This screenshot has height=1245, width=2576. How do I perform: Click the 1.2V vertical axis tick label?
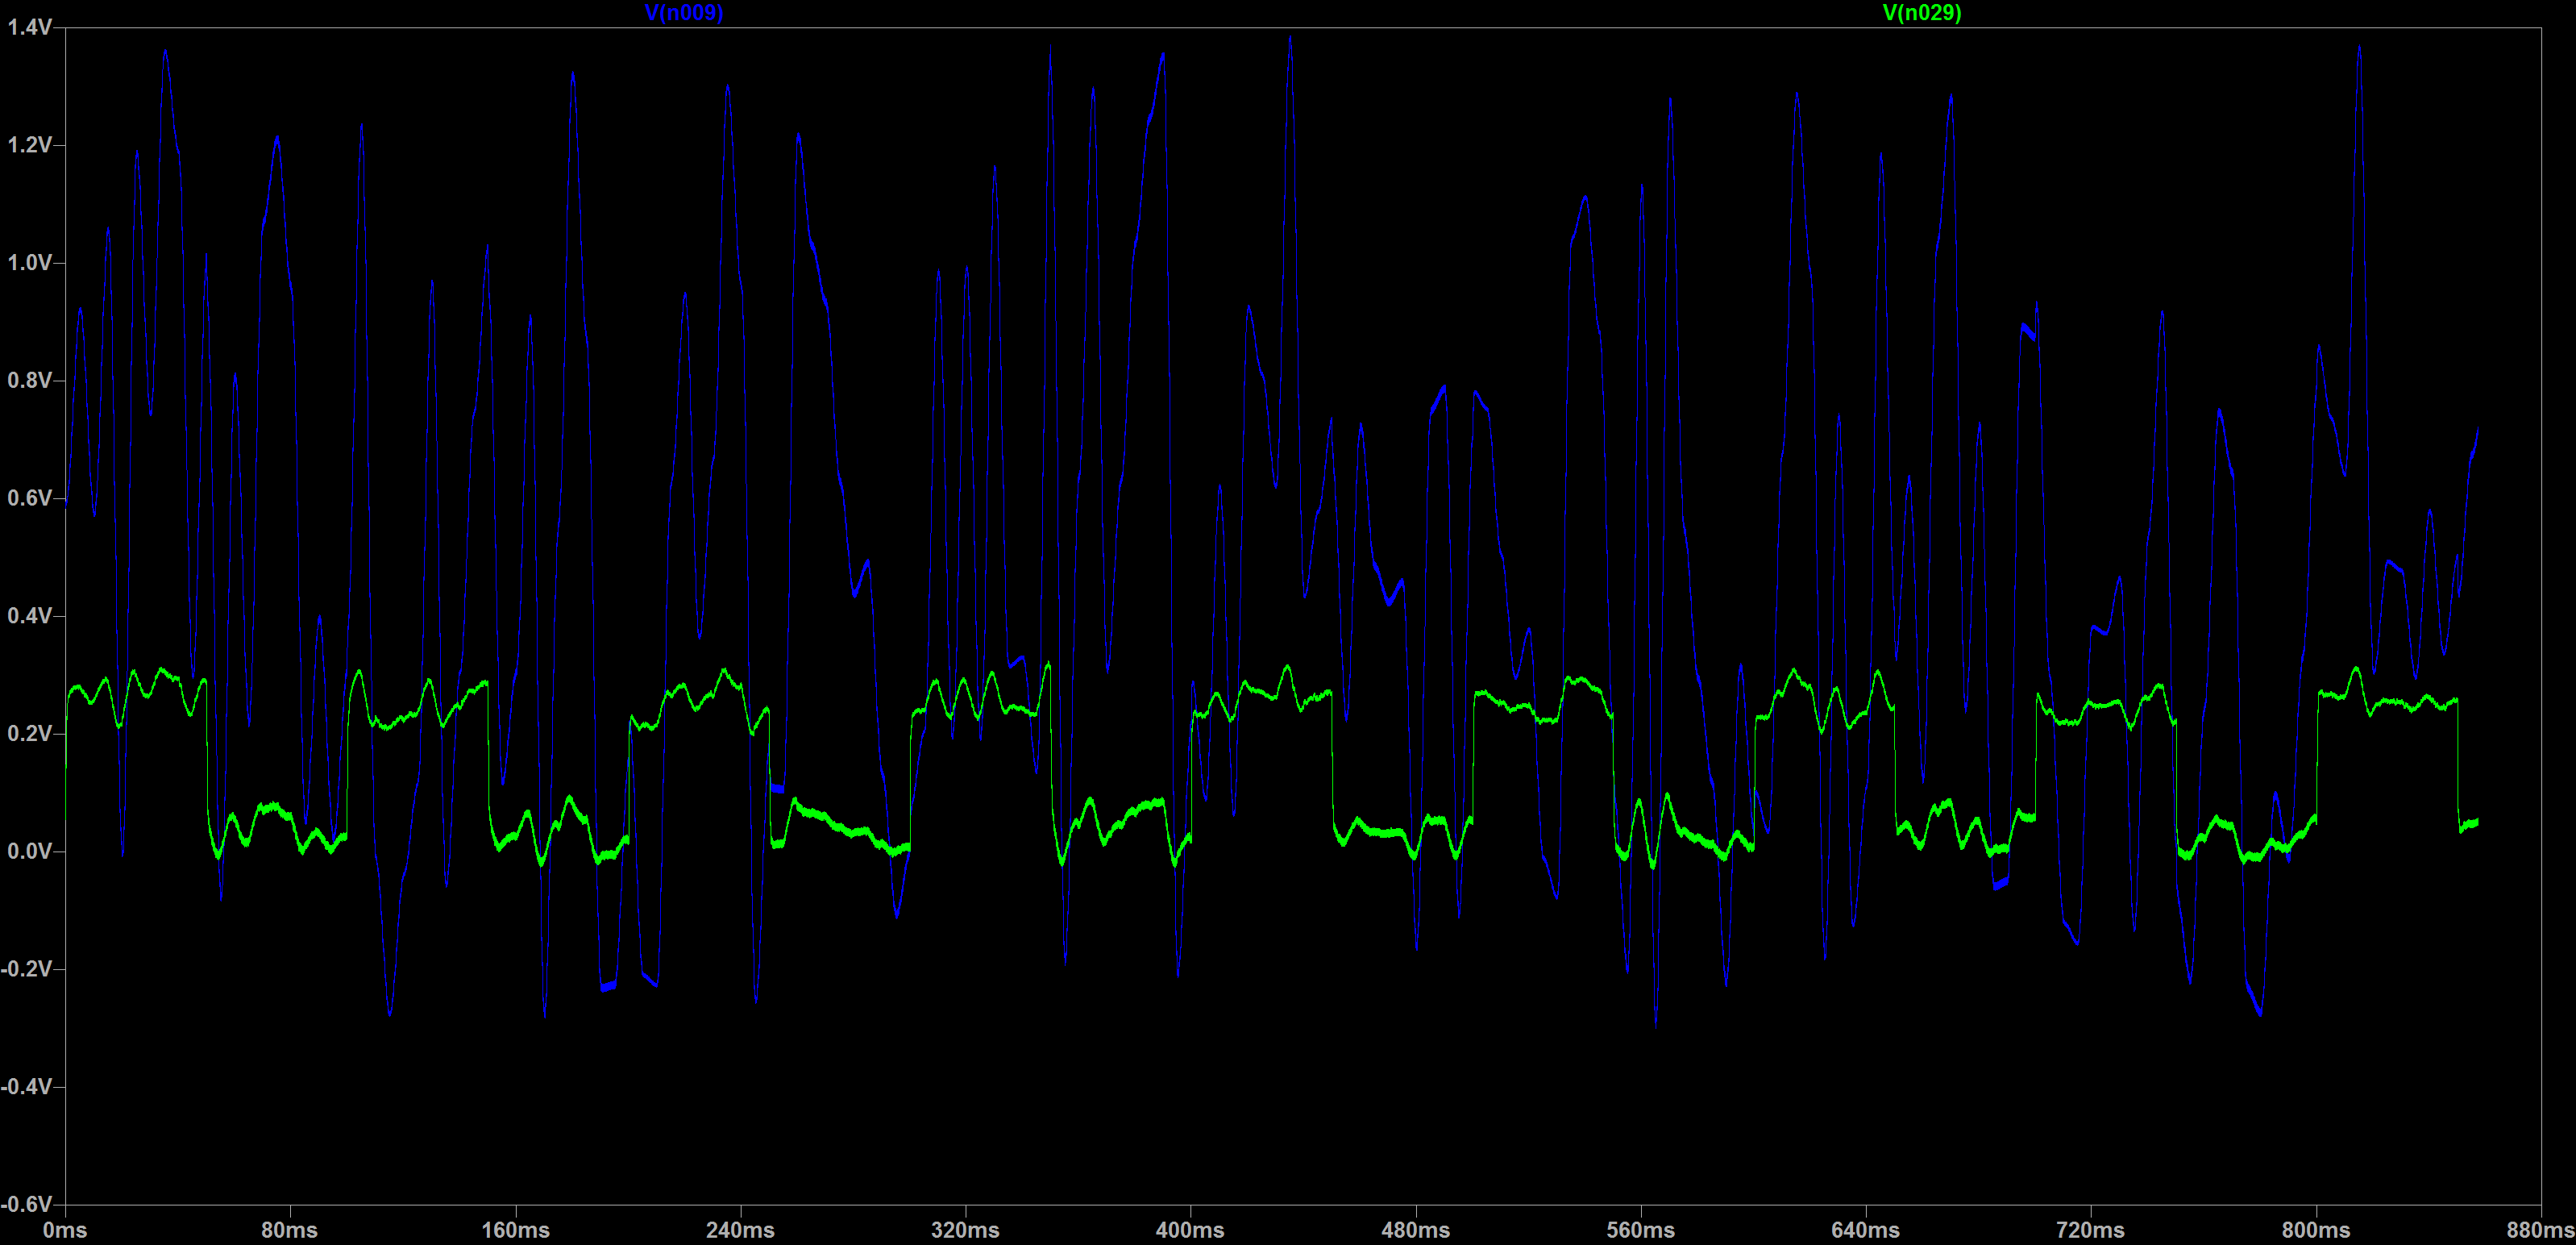29,145
